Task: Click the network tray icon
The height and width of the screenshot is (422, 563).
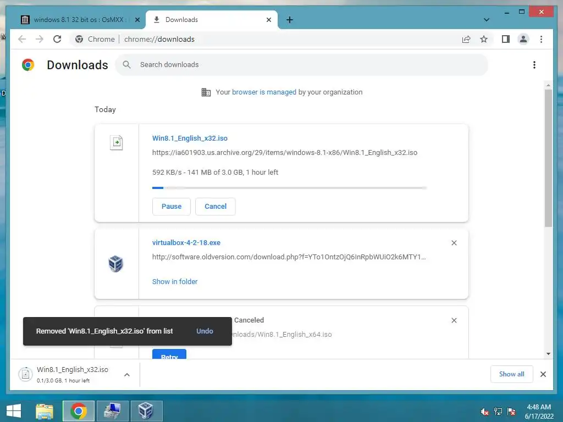Action: 498,412
